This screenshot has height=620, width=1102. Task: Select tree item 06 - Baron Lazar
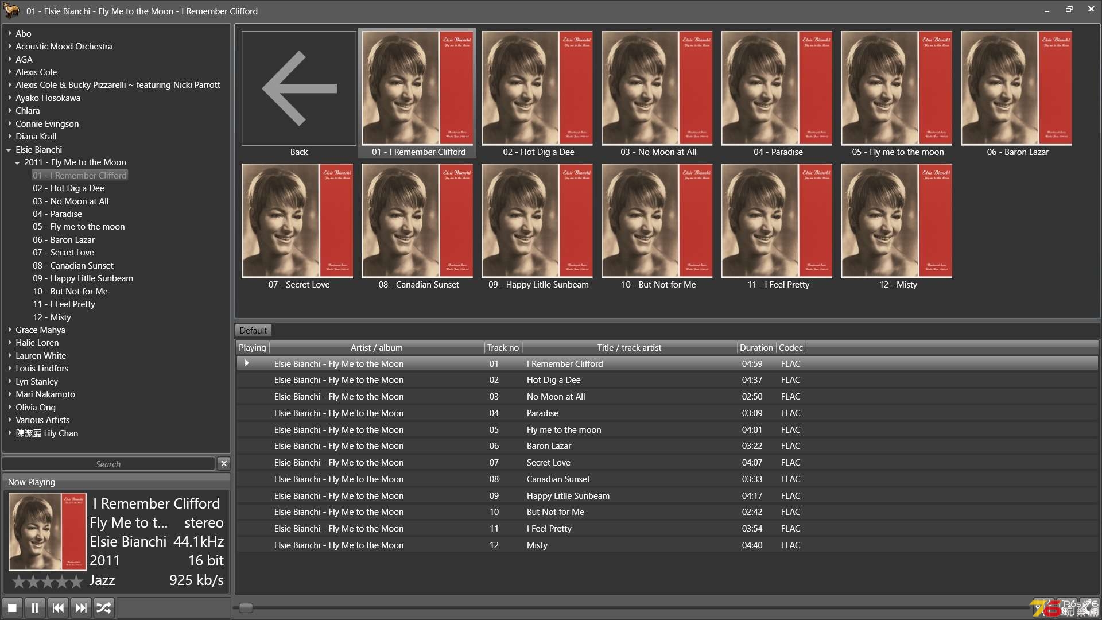coord(64,240)
